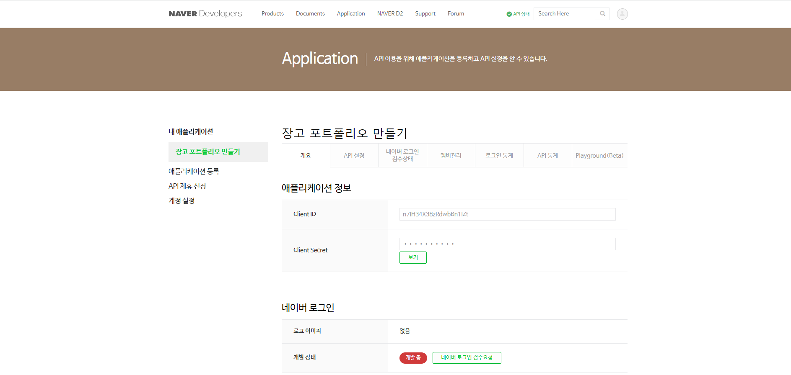Click the 없음 value text
Viewport: 791px width, 375px height.
(405, 331)
